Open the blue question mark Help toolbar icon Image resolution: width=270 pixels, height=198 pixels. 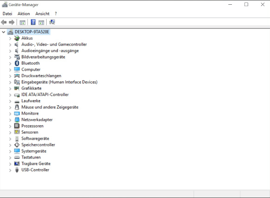[x=33, y=22]
